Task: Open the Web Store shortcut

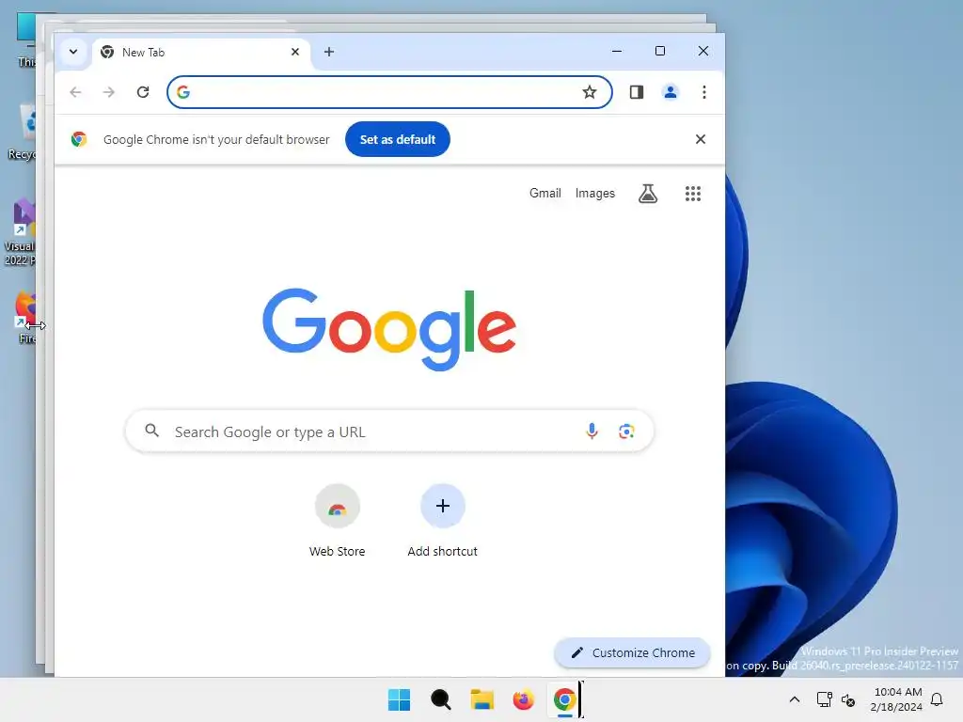Action: (x=338, y=521)
